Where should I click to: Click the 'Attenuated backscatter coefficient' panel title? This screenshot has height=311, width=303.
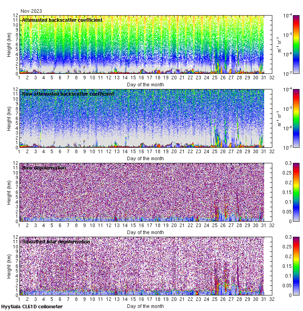click(x=62, y=20)
